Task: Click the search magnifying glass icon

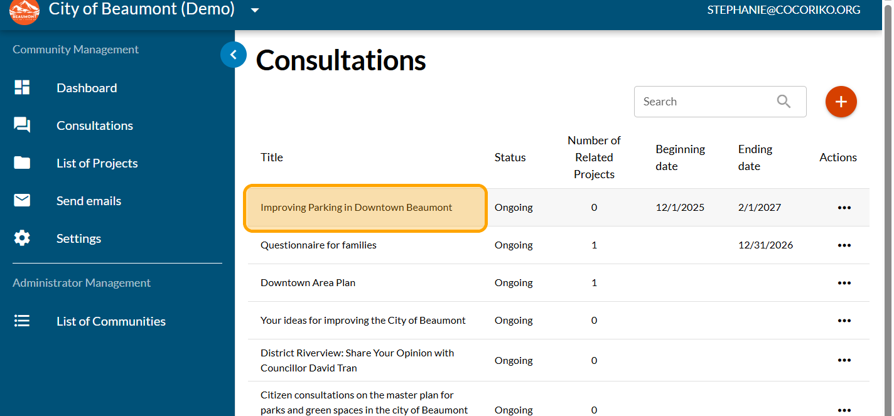Action: click(x=784, y=102)
